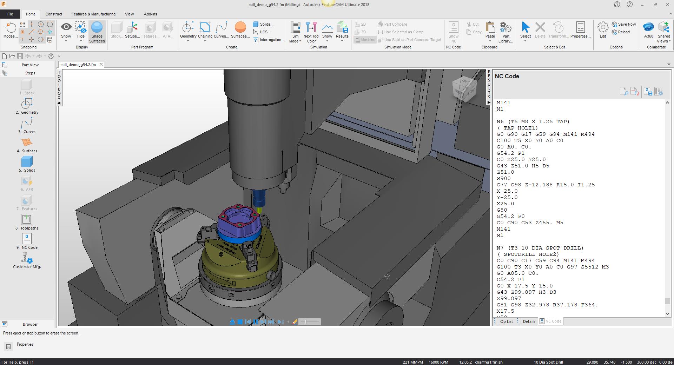The image size is (674, 365).
Task: Open Shared Views dropdown
Action: click(664, 32)
